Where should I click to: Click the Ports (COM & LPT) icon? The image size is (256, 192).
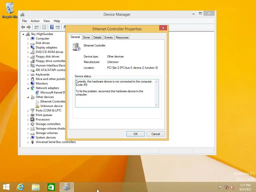tap(32, 110)
